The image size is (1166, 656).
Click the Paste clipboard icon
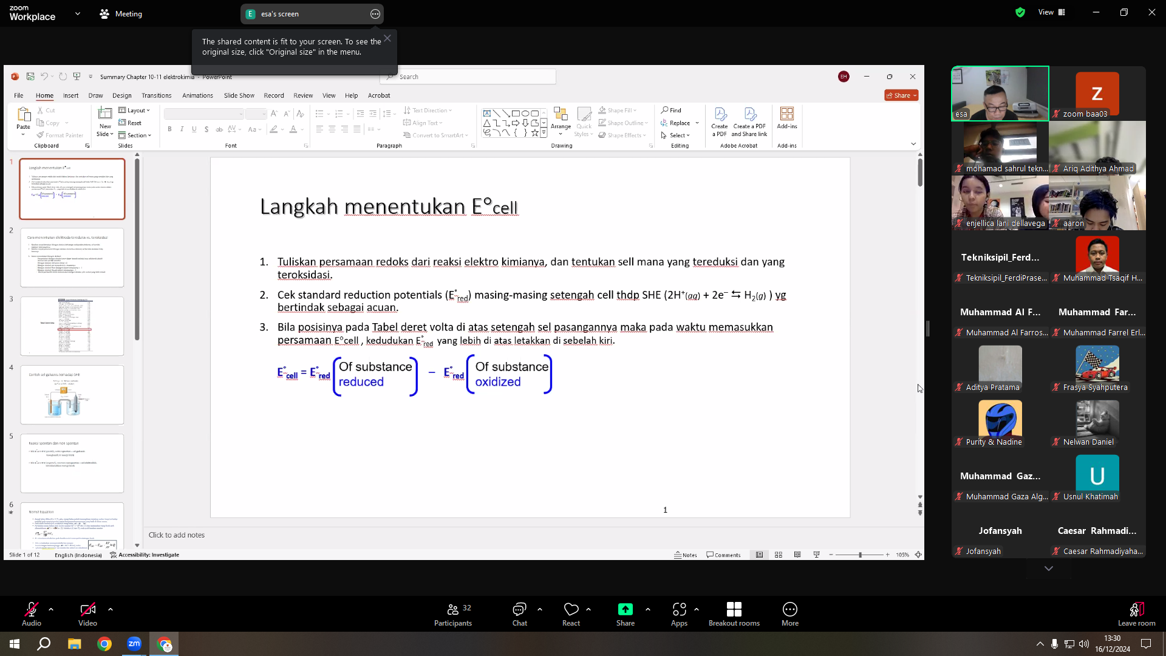point(24,114)
